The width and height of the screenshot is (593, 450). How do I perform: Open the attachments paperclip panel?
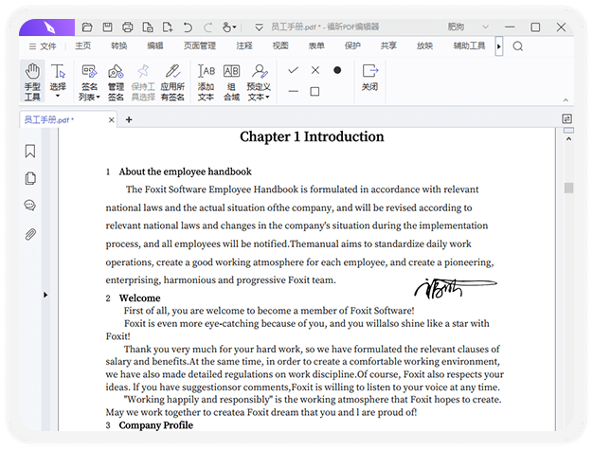(30, 234)
